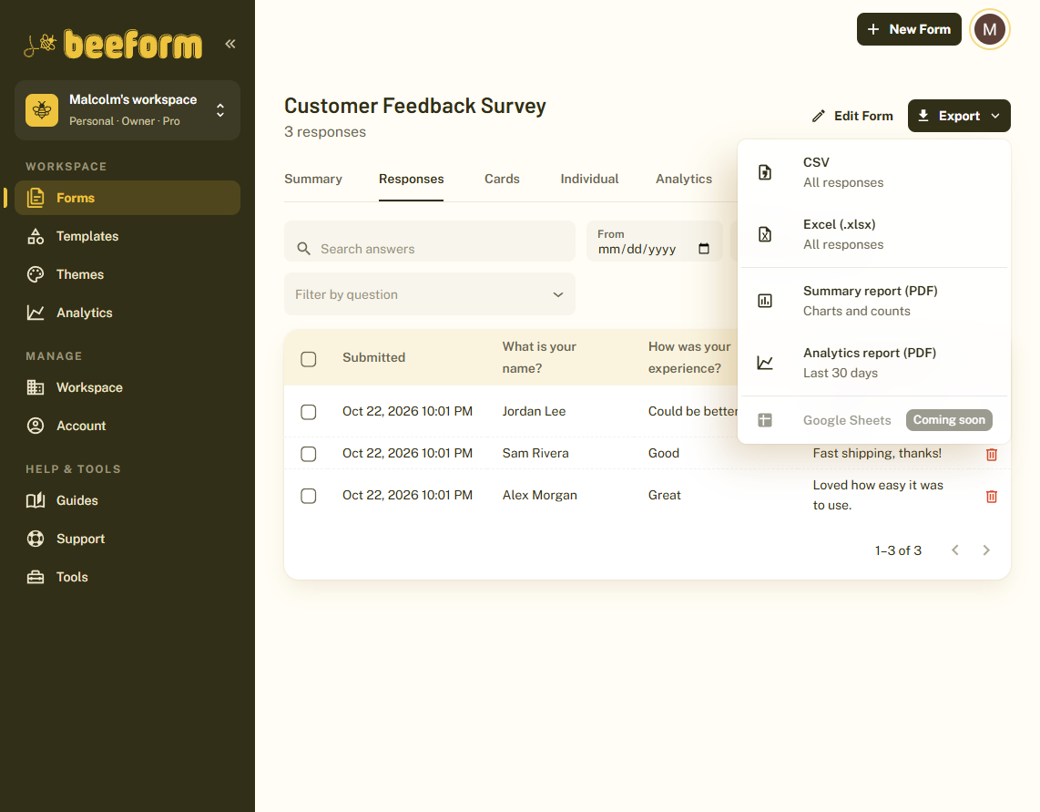Click the 'Could be better' cell
This screenshot has height=812, width=1040.
(692, 411)
